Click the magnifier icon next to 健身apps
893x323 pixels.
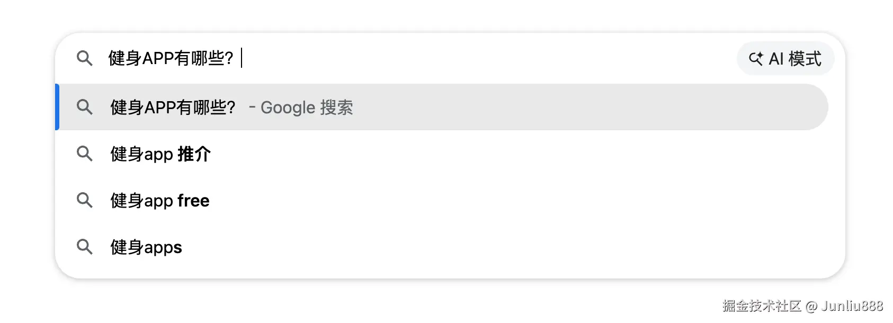click(x=85, y=247)
